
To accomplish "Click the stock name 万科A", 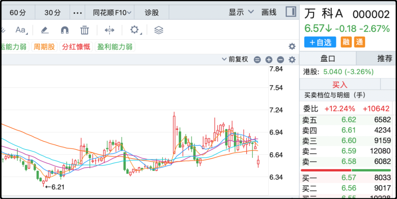I will [x=323, y=14].
